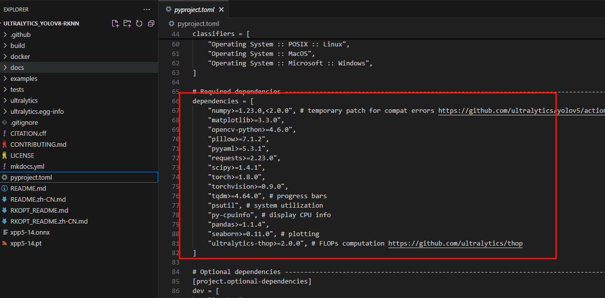
Task: Click the icon beside CONTRIBUTING.md
Action: pos(4,144)
